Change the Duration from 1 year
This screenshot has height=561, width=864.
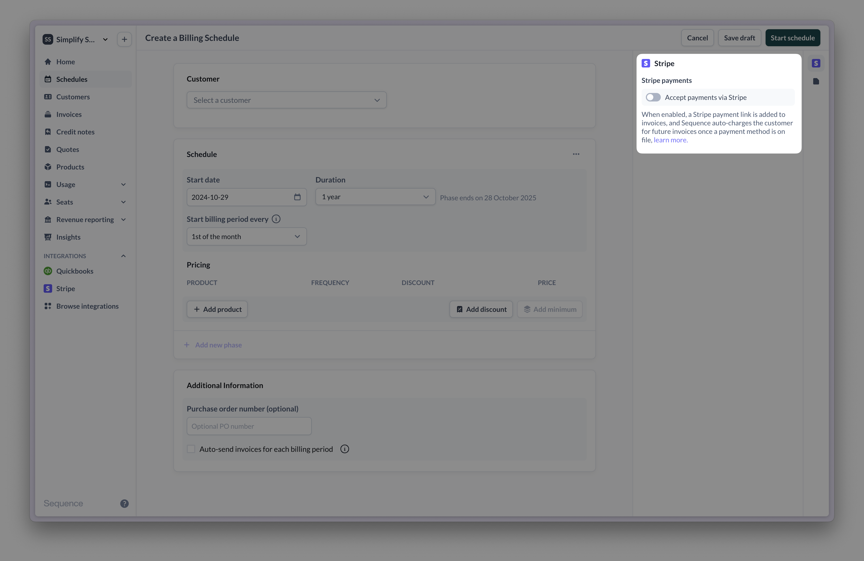click(375, 197)
